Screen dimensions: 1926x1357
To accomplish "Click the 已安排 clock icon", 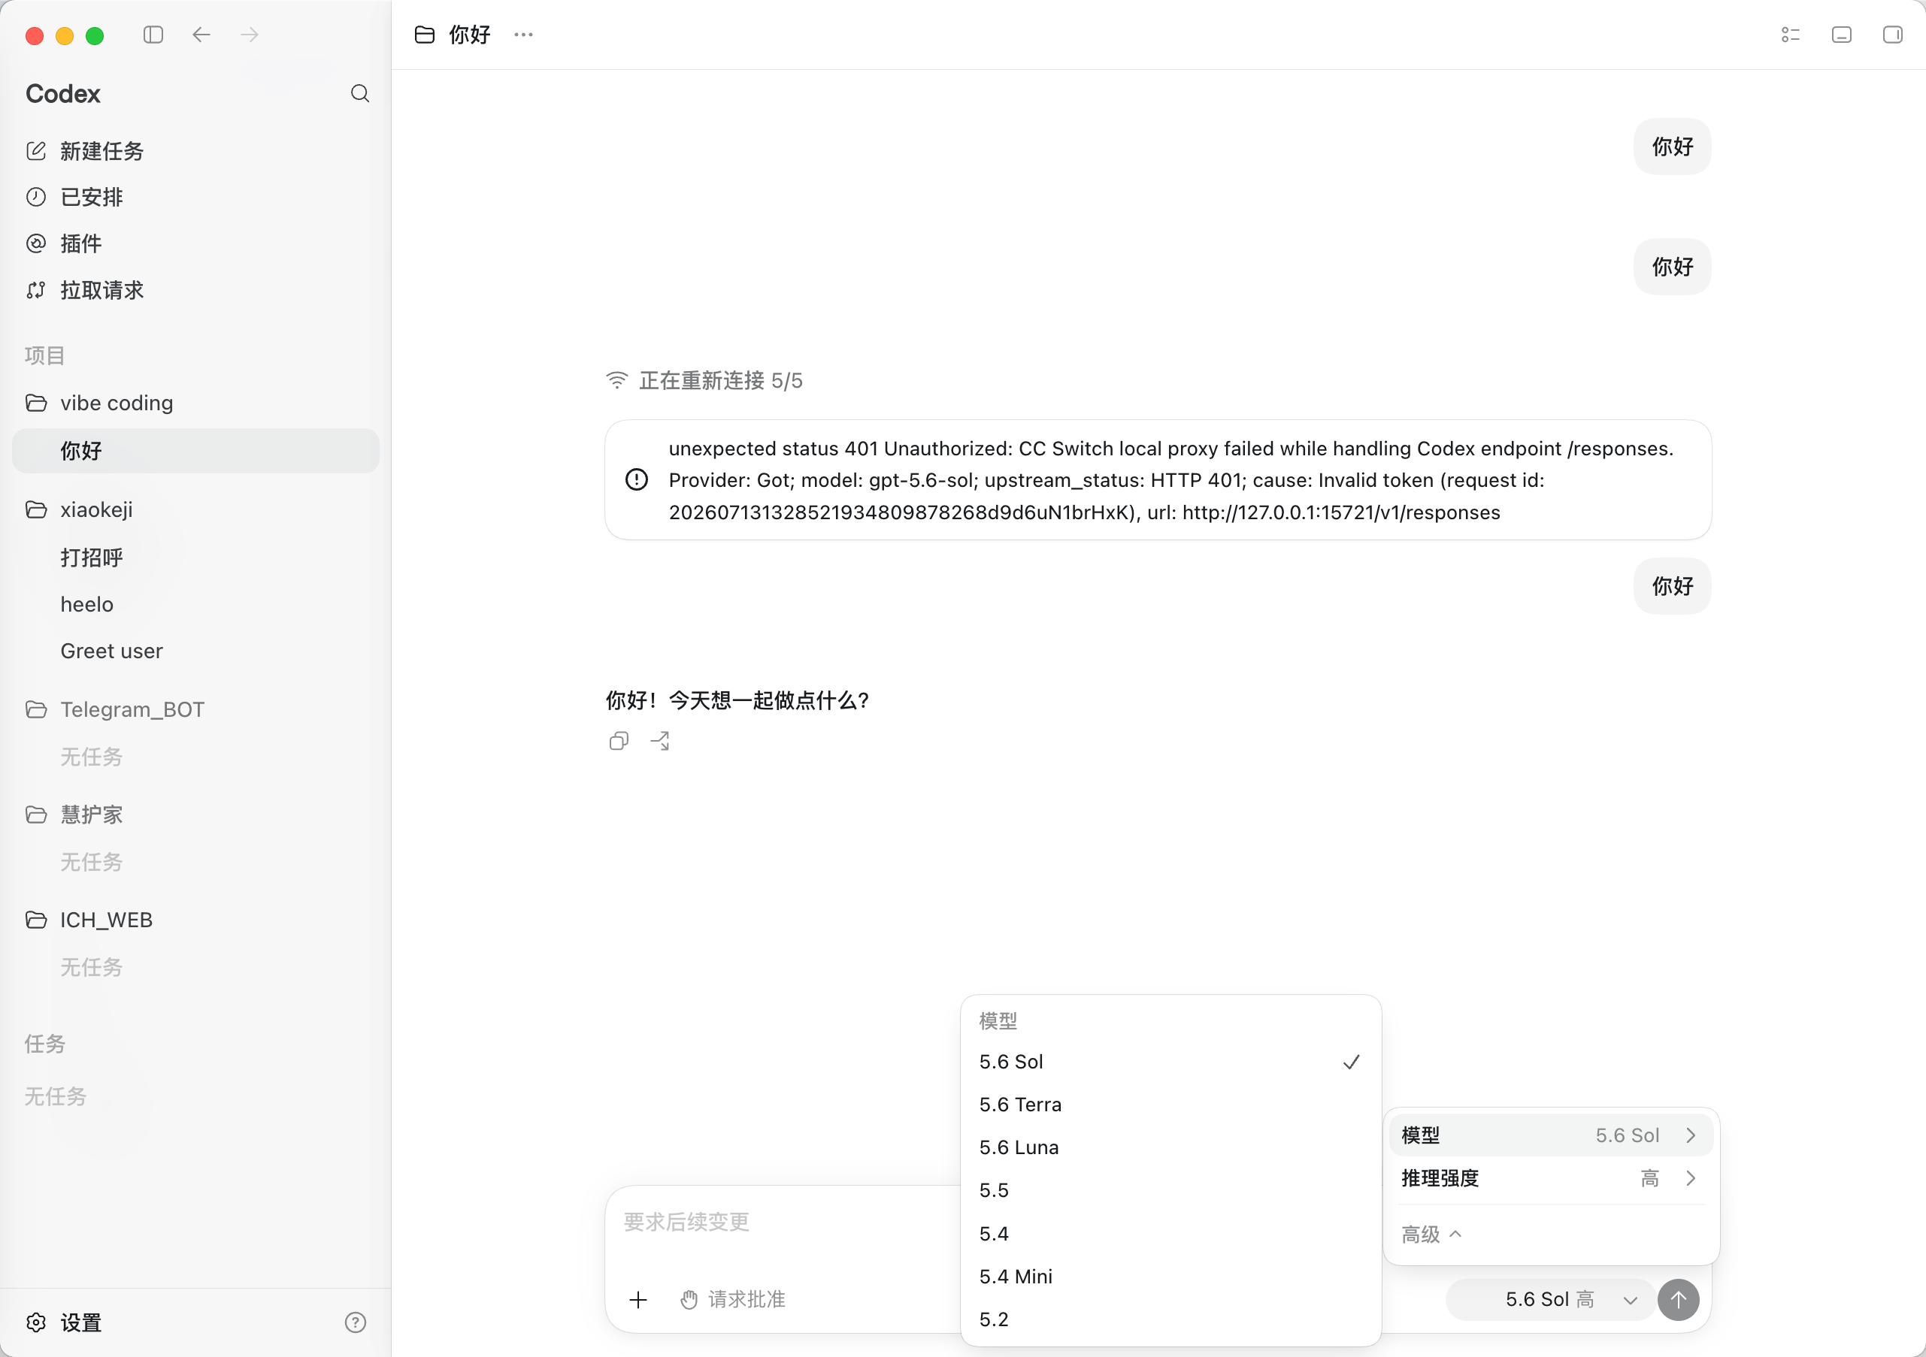I will click(x=36, y=197).
